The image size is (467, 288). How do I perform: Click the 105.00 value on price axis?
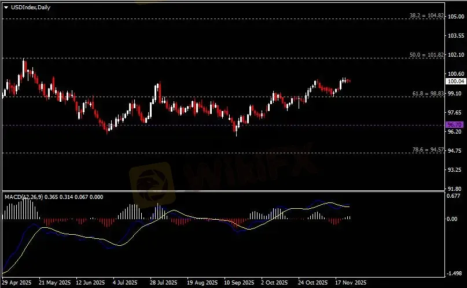click(x=455, y=16)
